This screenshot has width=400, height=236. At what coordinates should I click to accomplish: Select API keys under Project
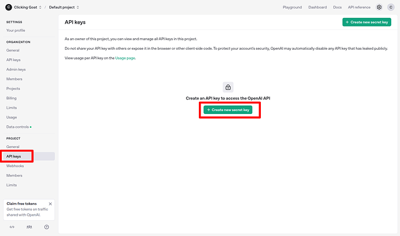pyautogui.click(x=29, y=156)
